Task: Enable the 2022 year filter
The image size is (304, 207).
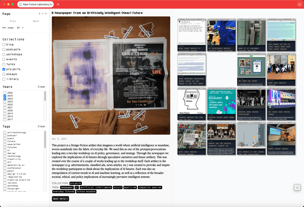Action: [x=5, y=105]
